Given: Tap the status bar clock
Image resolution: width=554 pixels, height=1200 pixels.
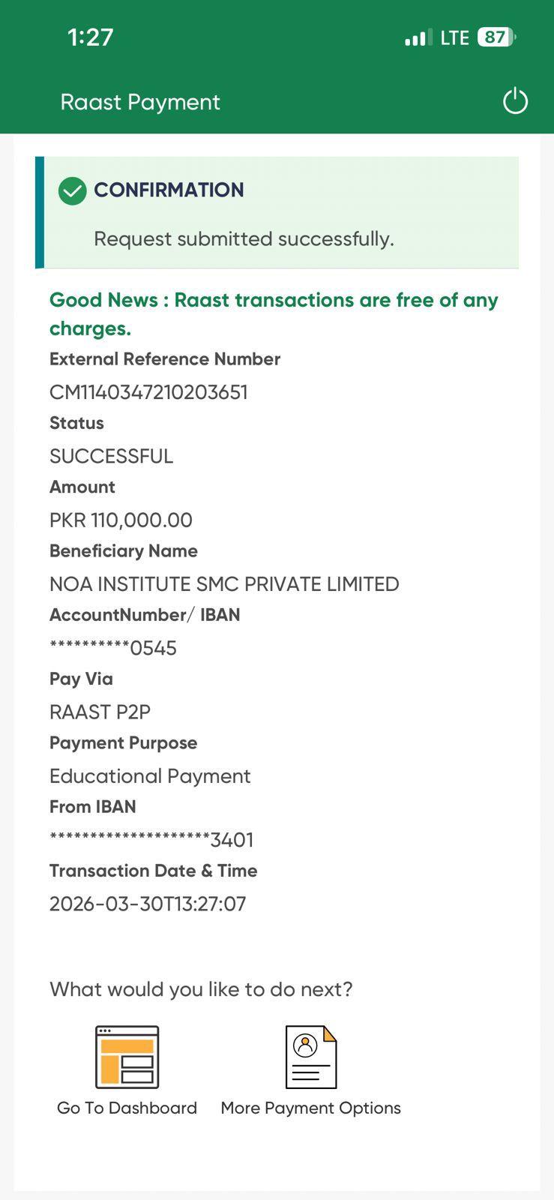Looking at the screenshot, I should click(x=90, y=37).
